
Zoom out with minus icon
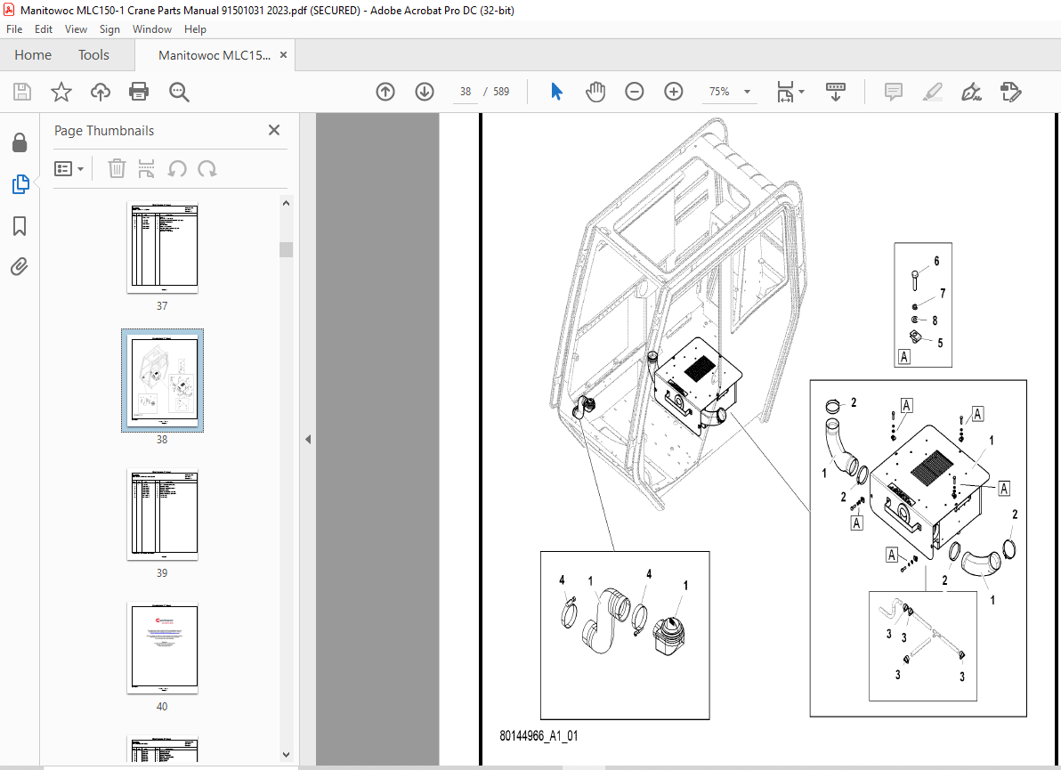click(x=634, y=92)
